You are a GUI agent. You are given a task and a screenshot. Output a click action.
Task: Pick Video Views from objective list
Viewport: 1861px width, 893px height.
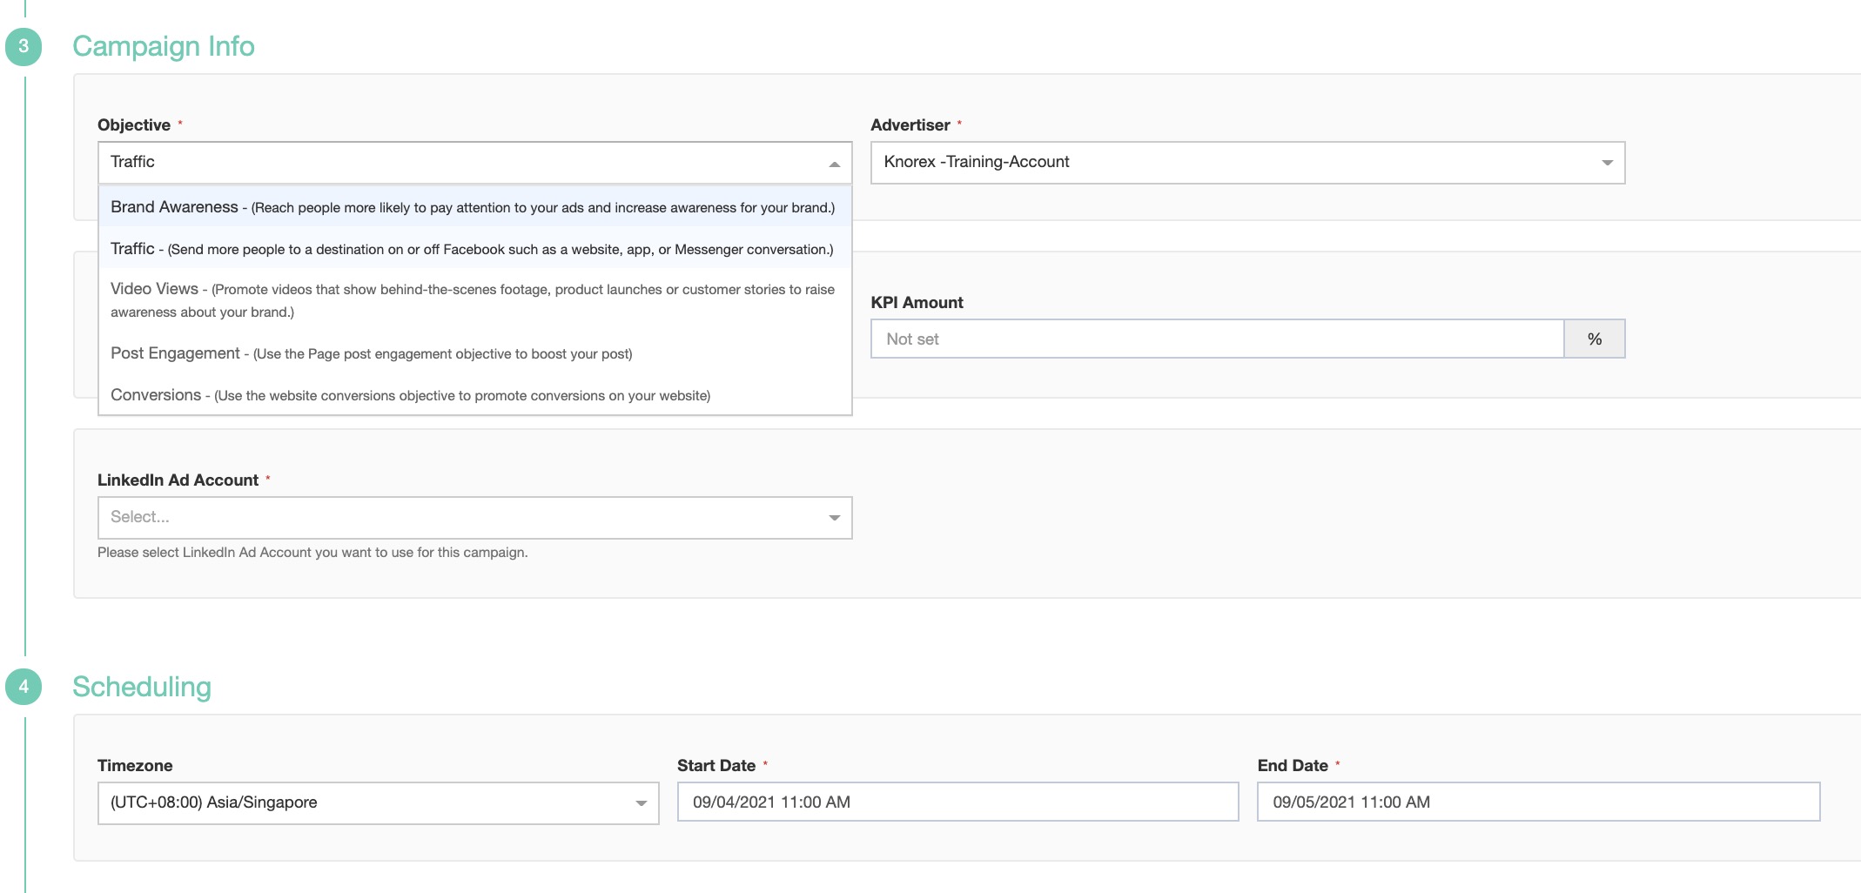pos(473,299)
